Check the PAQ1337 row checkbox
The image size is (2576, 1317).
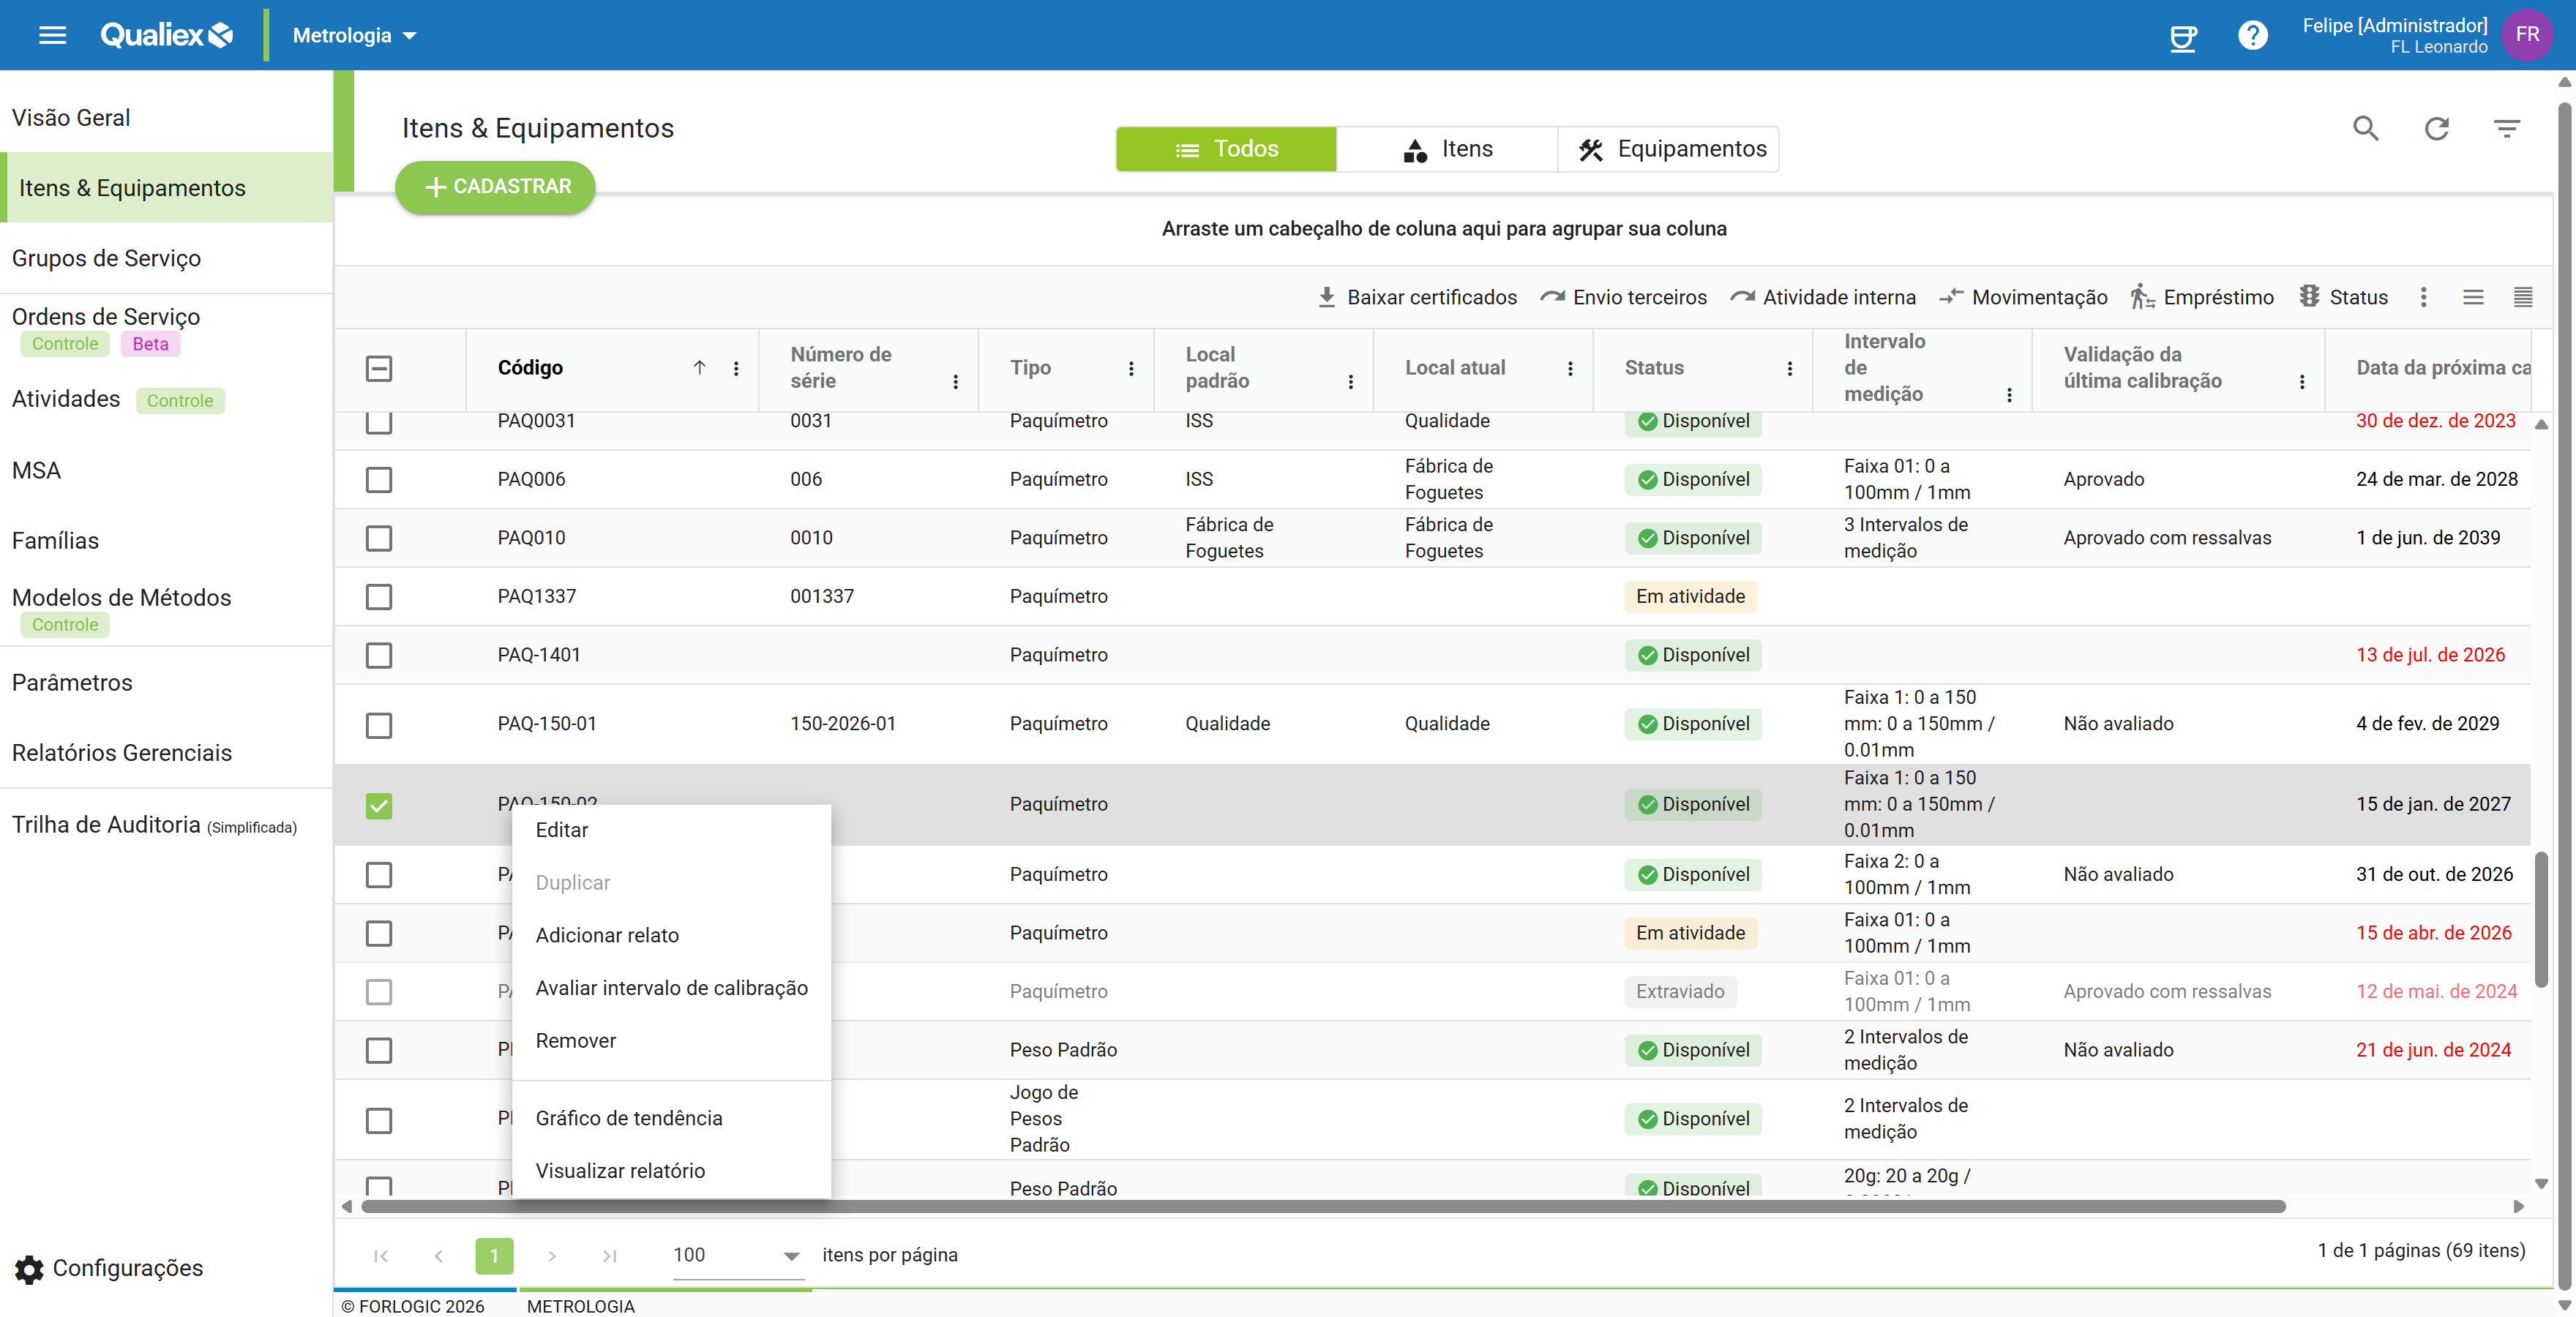[379, 597]
